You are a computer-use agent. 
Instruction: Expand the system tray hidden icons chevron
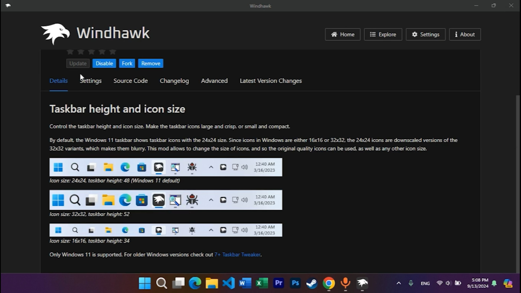coord(399,283)
